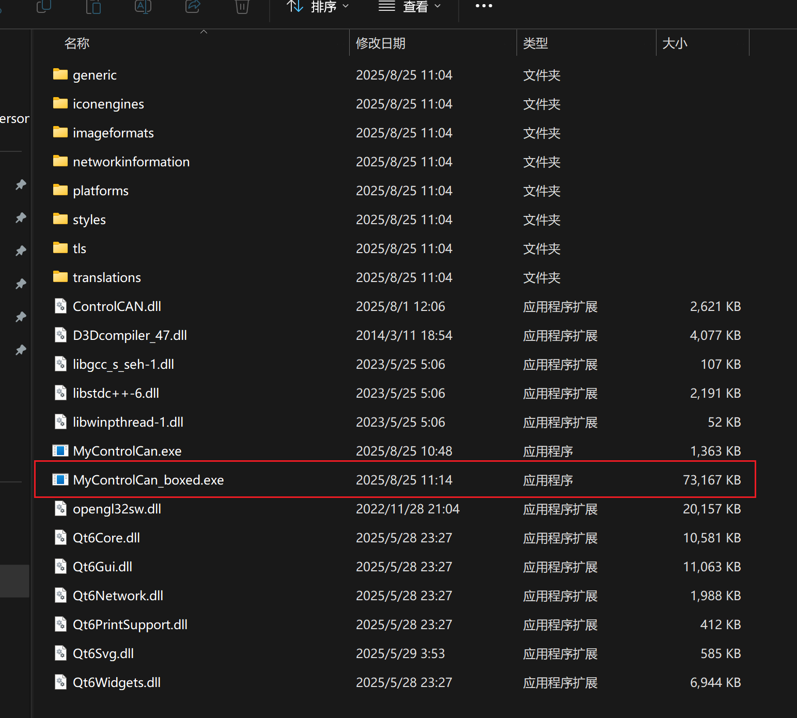Select the Qt6Core.dll file entry

point(106,538)
